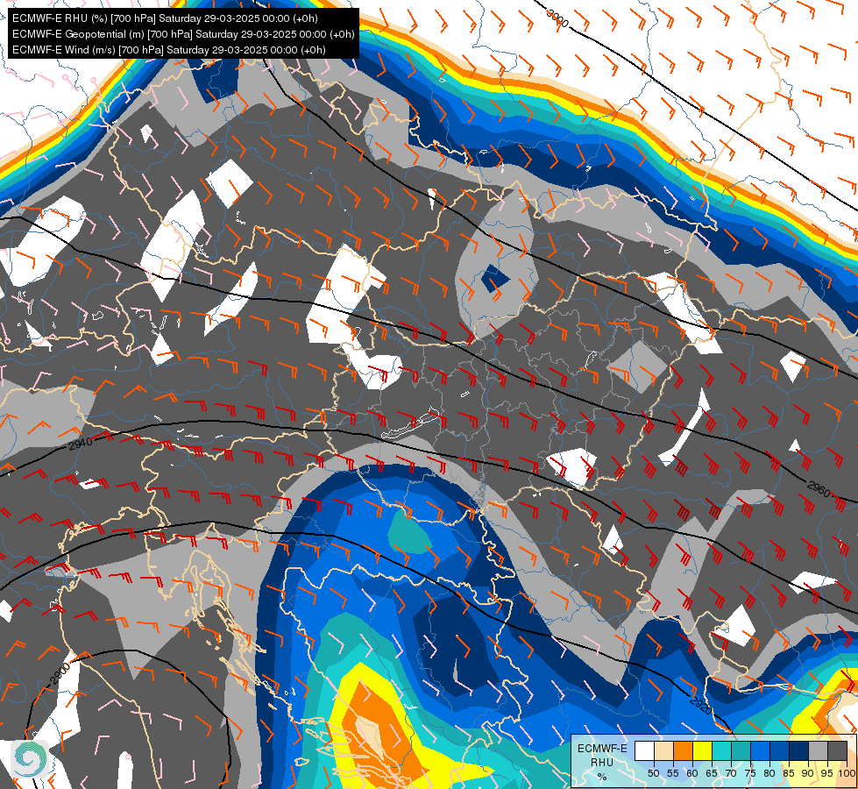
Task: Select the white below-50% legend swatch
Action: click(x=644, y=751)
